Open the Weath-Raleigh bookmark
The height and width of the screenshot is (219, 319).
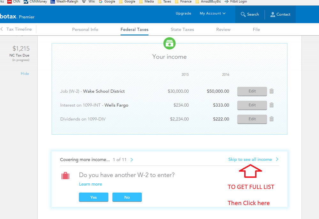65,2
